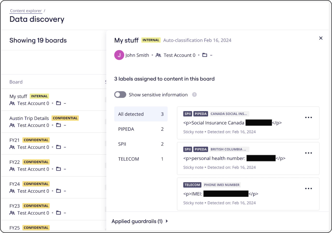Go to Content explorer breadcrumb link
The image size is (332, 233).
pos(26,11)
